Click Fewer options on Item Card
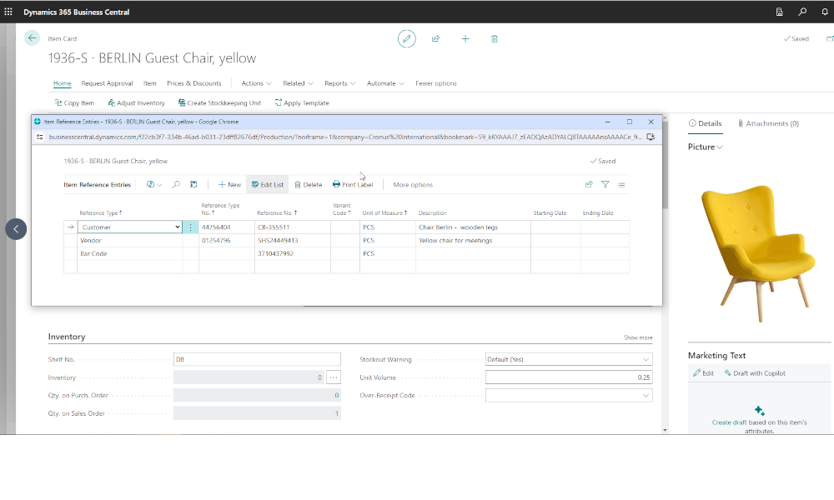Image resolution: width=834 pixels, height=500 pixels. point(435,83)
